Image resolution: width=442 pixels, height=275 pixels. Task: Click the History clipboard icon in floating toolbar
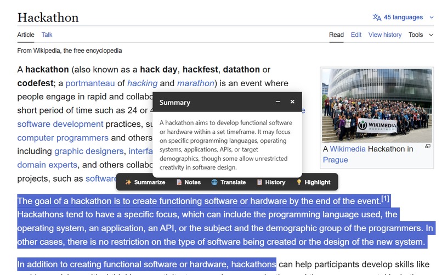point(259,182)
